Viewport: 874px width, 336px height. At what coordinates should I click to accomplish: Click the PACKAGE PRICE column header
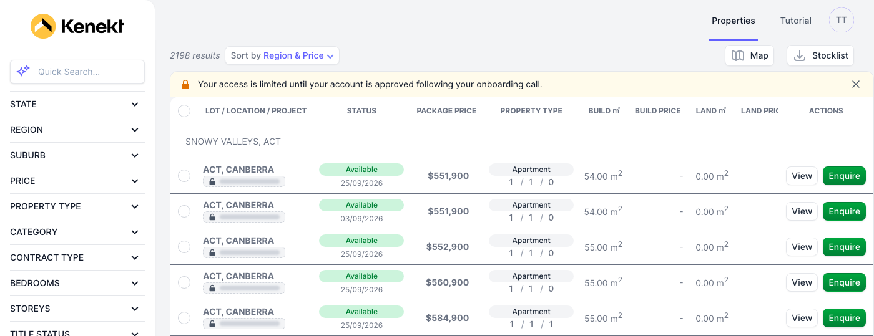446,111
